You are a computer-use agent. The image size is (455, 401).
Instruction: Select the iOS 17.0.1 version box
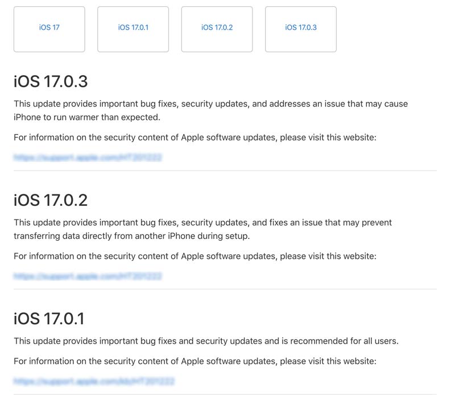tap(133, 30)
